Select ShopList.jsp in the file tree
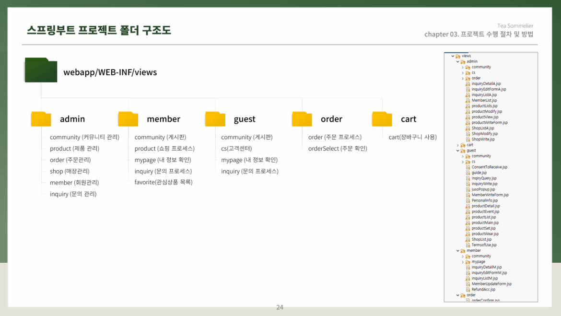 click(x=481, y=239)
